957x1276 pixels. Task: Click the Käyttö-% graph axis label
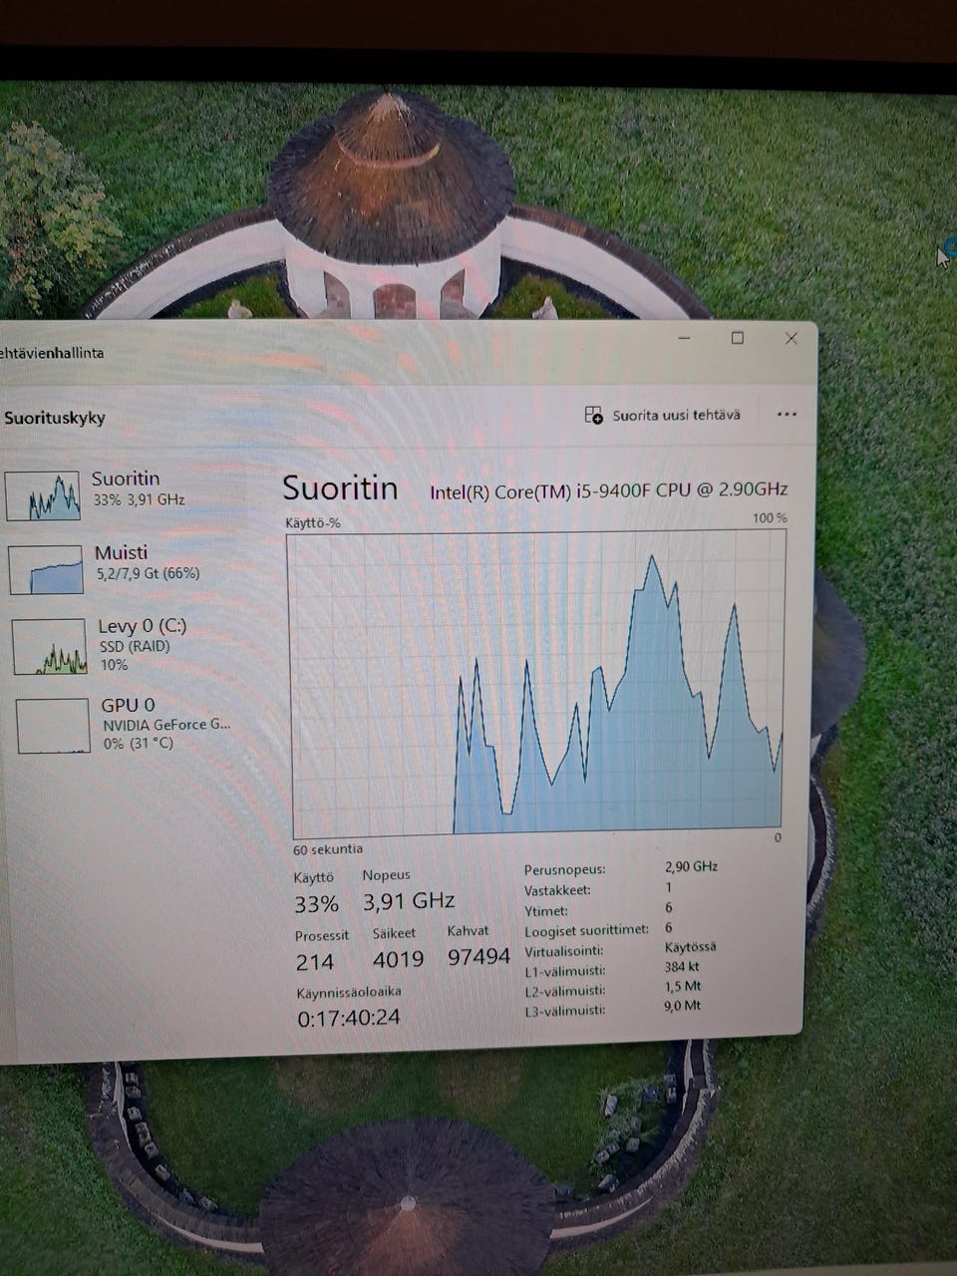point(313,522)
